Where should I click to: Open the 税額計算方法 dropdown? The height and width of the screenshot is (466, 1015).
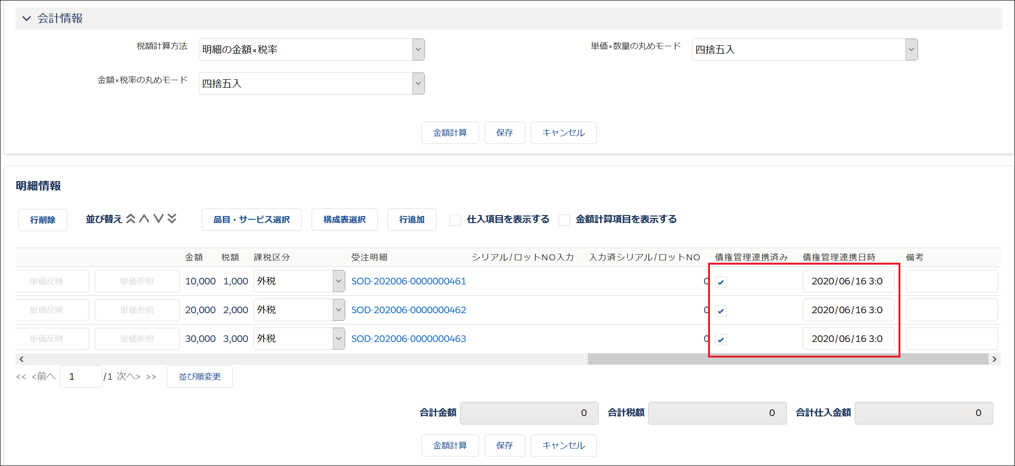pos(418,49)
